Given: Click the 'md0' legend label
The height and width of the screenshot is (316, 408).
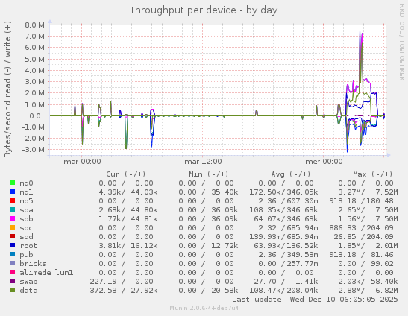Looking at the screenshot, I should tap(26, 183).
